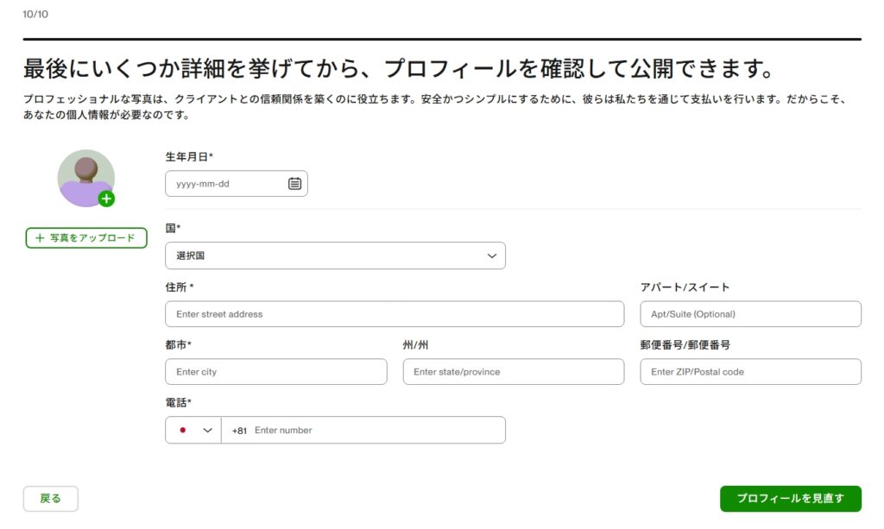Click the profile avatar placeholder image
Image resolution: width=884 pixels, height=529 pixels.
tap(85, 177)
